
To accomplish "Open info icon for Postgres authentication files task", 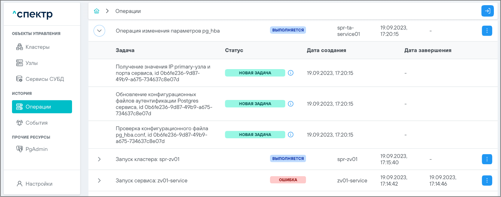I will click(x=291, y=104).
